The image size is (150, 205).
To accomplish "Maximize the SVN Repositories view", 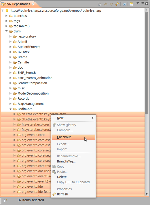I will (x=146, y=4).
